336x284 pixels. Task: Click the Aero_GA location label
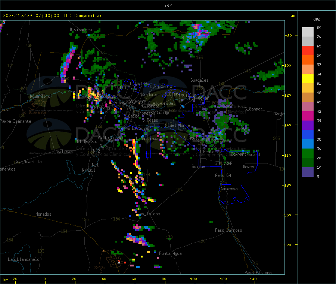coord(223,176)
